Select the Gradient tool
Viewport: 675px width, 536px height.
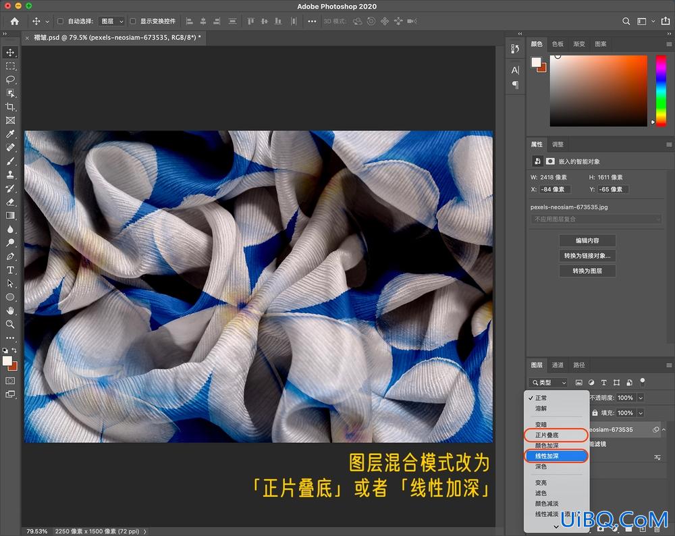[x=10, y=215]
